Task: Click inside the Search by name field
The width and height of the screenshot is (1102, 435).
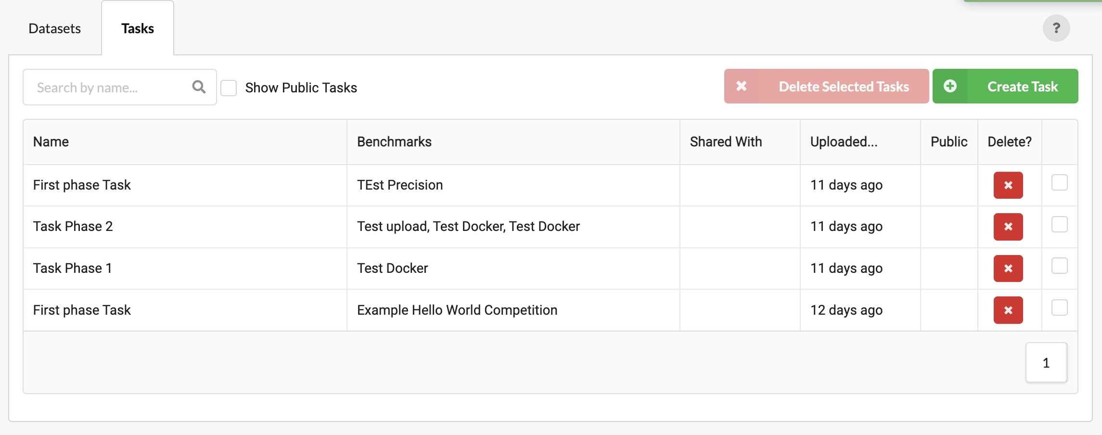Action: [106, 87]
